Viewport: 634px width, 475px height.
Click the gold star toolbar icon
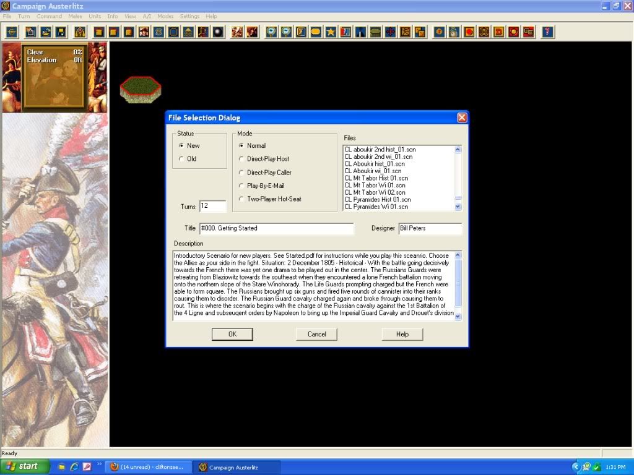(x=331, y=32)
